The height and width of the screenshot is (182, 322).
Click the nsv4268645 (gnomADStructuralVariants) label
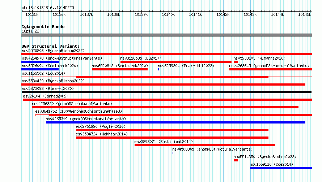tap(269, 66)
